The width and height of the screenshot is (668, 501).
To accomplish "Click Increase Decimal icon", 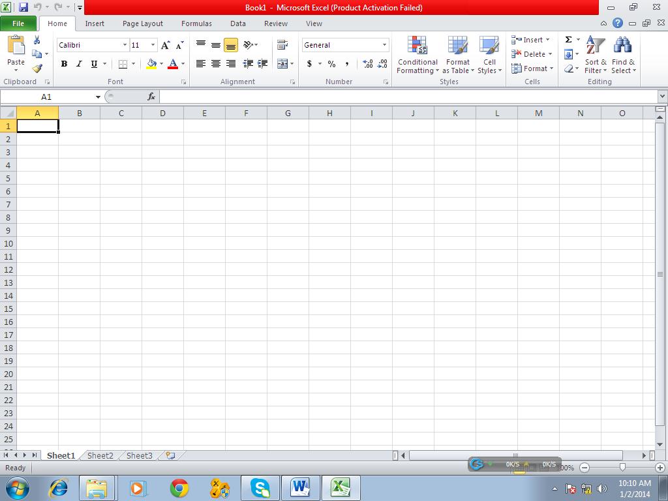I will pos(368,64).
